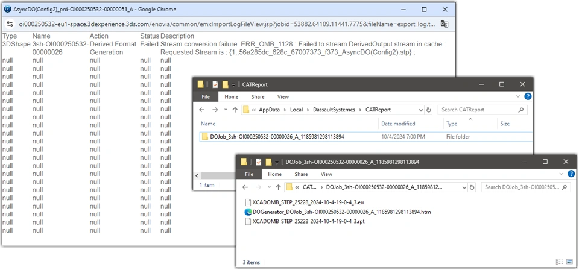Switch to large icons view in DOJob window
The width and height of the screenshot is (579, 270).
tap(569, 262)
